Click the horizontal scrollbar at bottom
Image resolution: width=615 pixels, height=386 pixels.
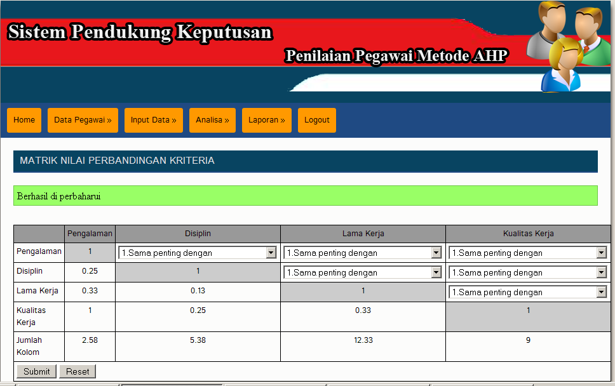(305, 383)
